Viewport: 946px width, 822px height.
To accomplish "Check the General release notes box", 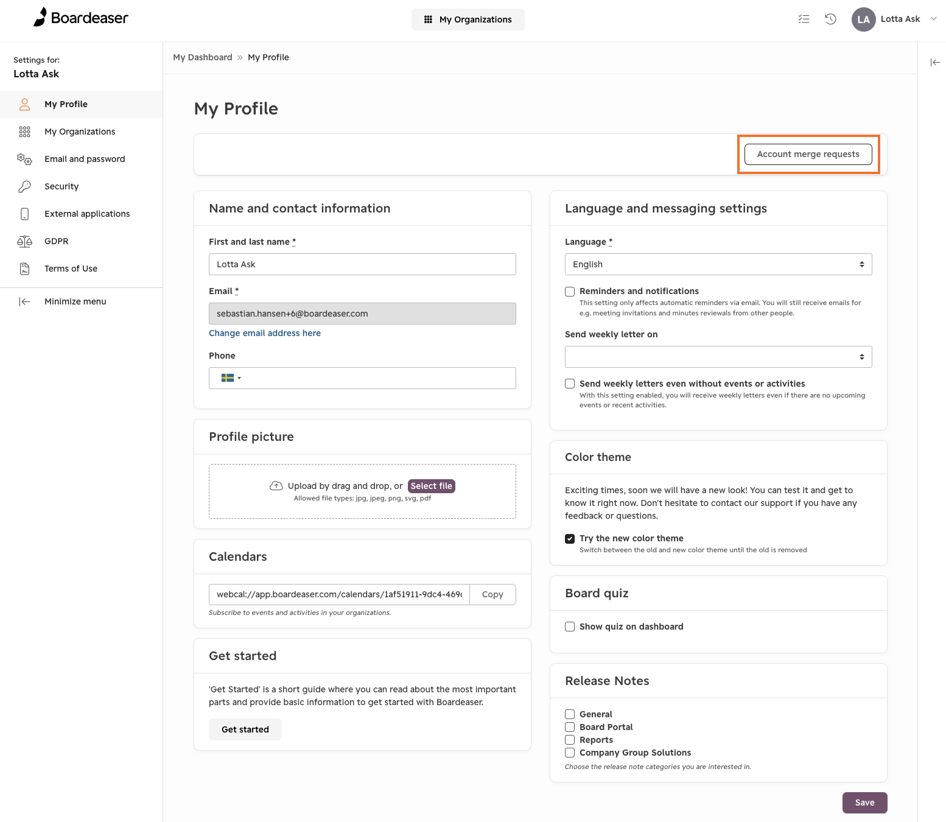I will tap(570, 714).
